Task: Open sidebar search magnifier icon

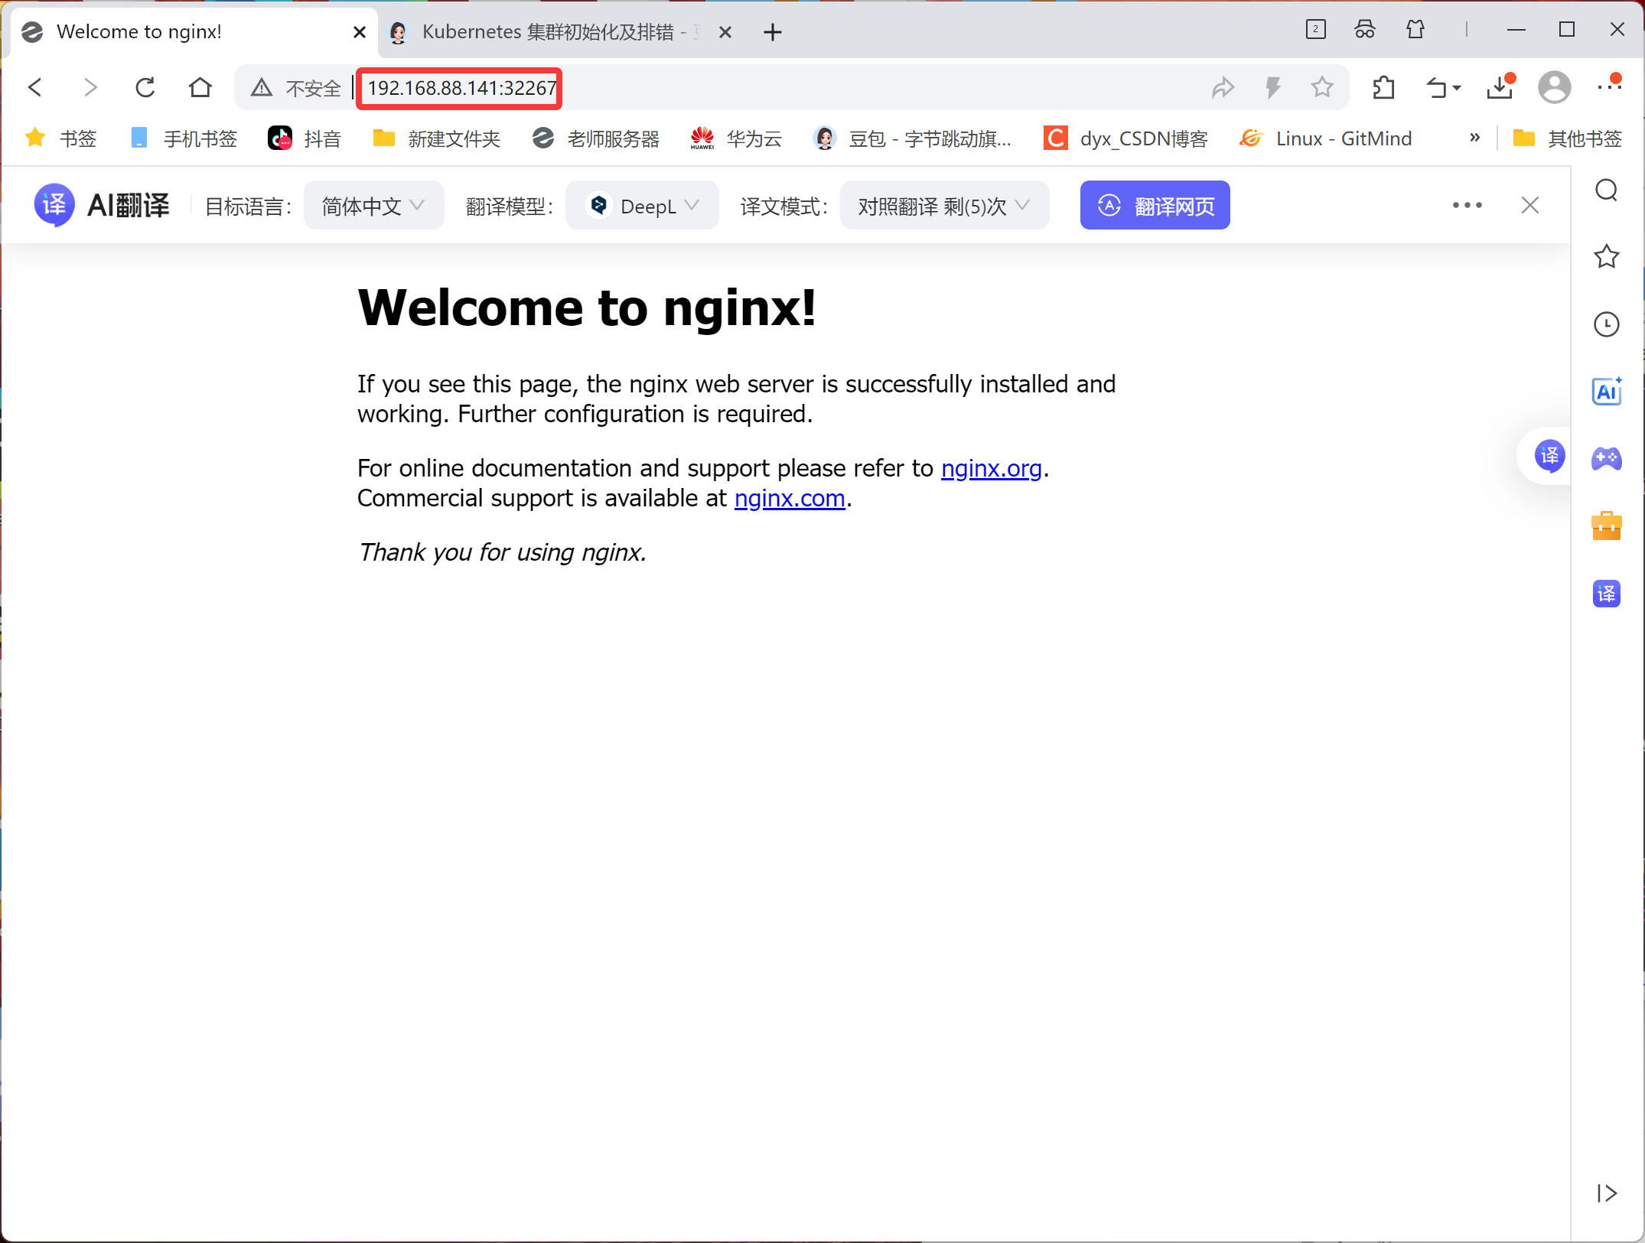Action: [1606, 190]
